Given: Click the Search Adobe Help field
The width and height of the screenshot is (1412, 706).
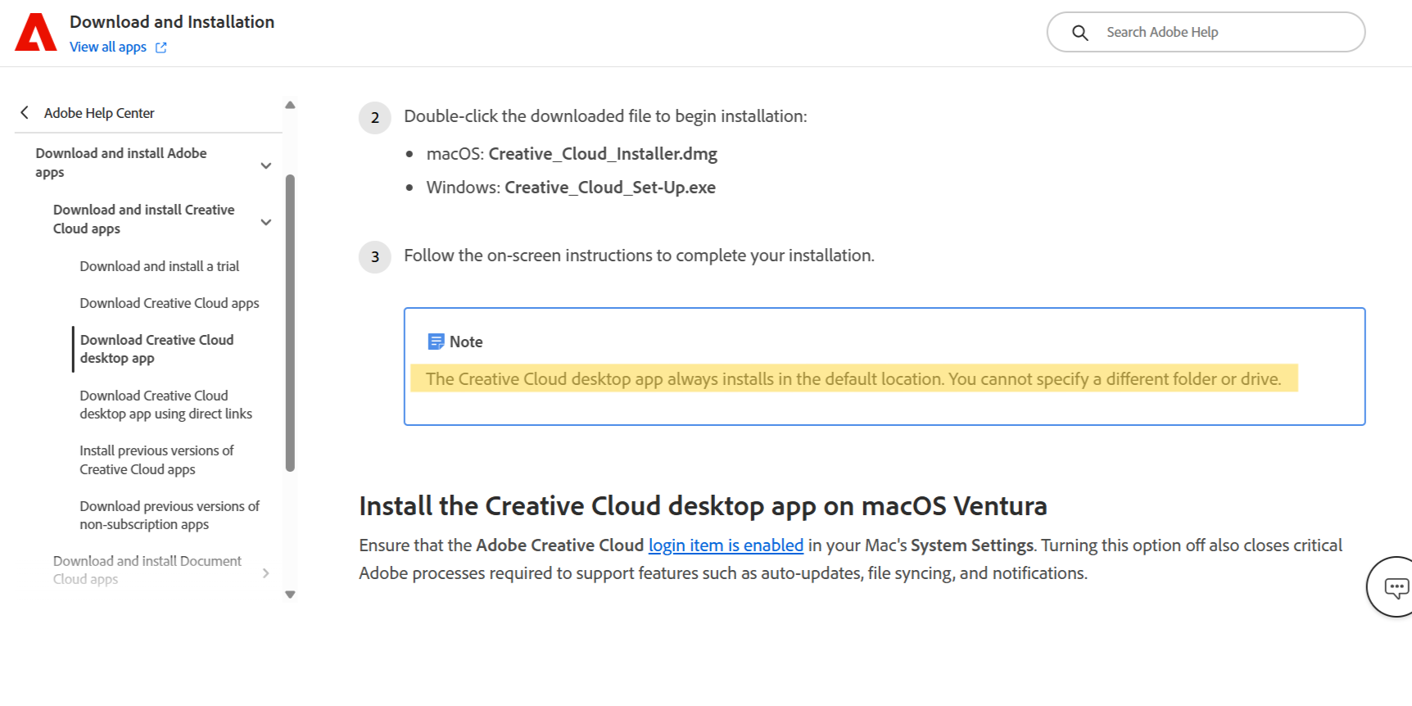Looking at the screenshot, I should [1206, 33].
